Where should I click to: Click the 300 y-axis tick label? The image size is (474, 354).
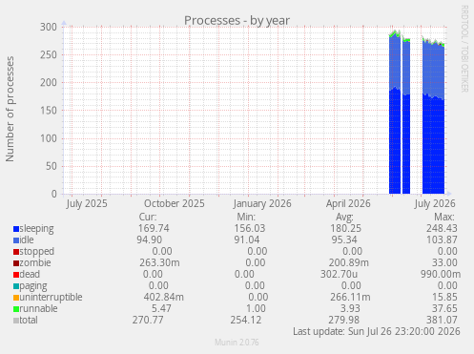pyautogui.click(x=49, y=27)
